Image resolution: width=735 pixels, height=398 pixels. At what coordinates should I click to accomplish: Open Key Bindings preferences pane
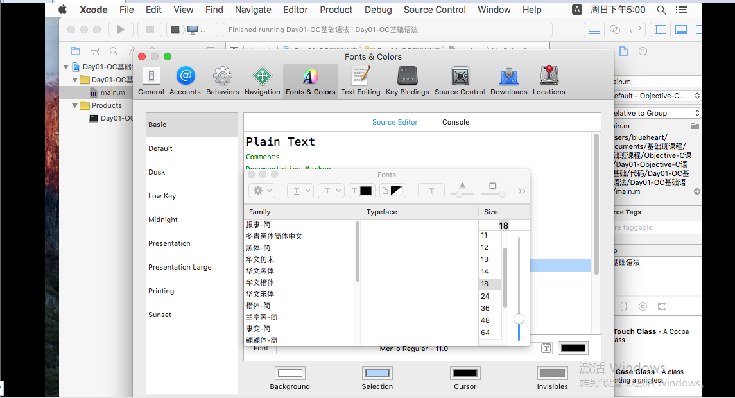408,81
